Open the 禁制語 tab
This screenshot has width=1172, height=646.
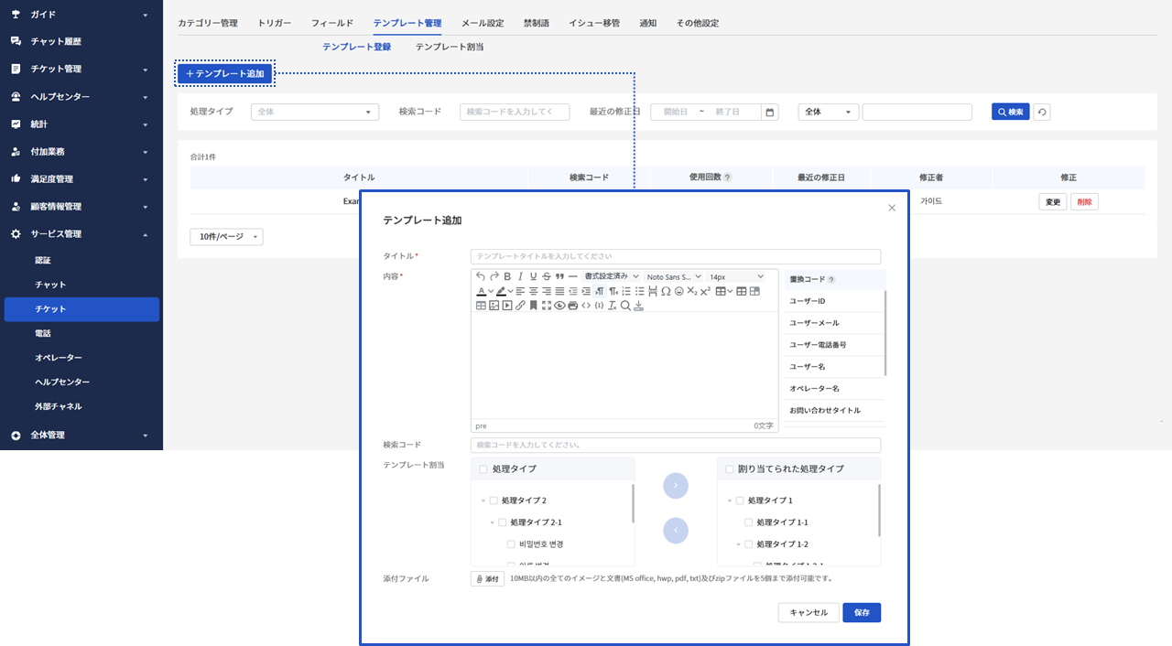537,23
